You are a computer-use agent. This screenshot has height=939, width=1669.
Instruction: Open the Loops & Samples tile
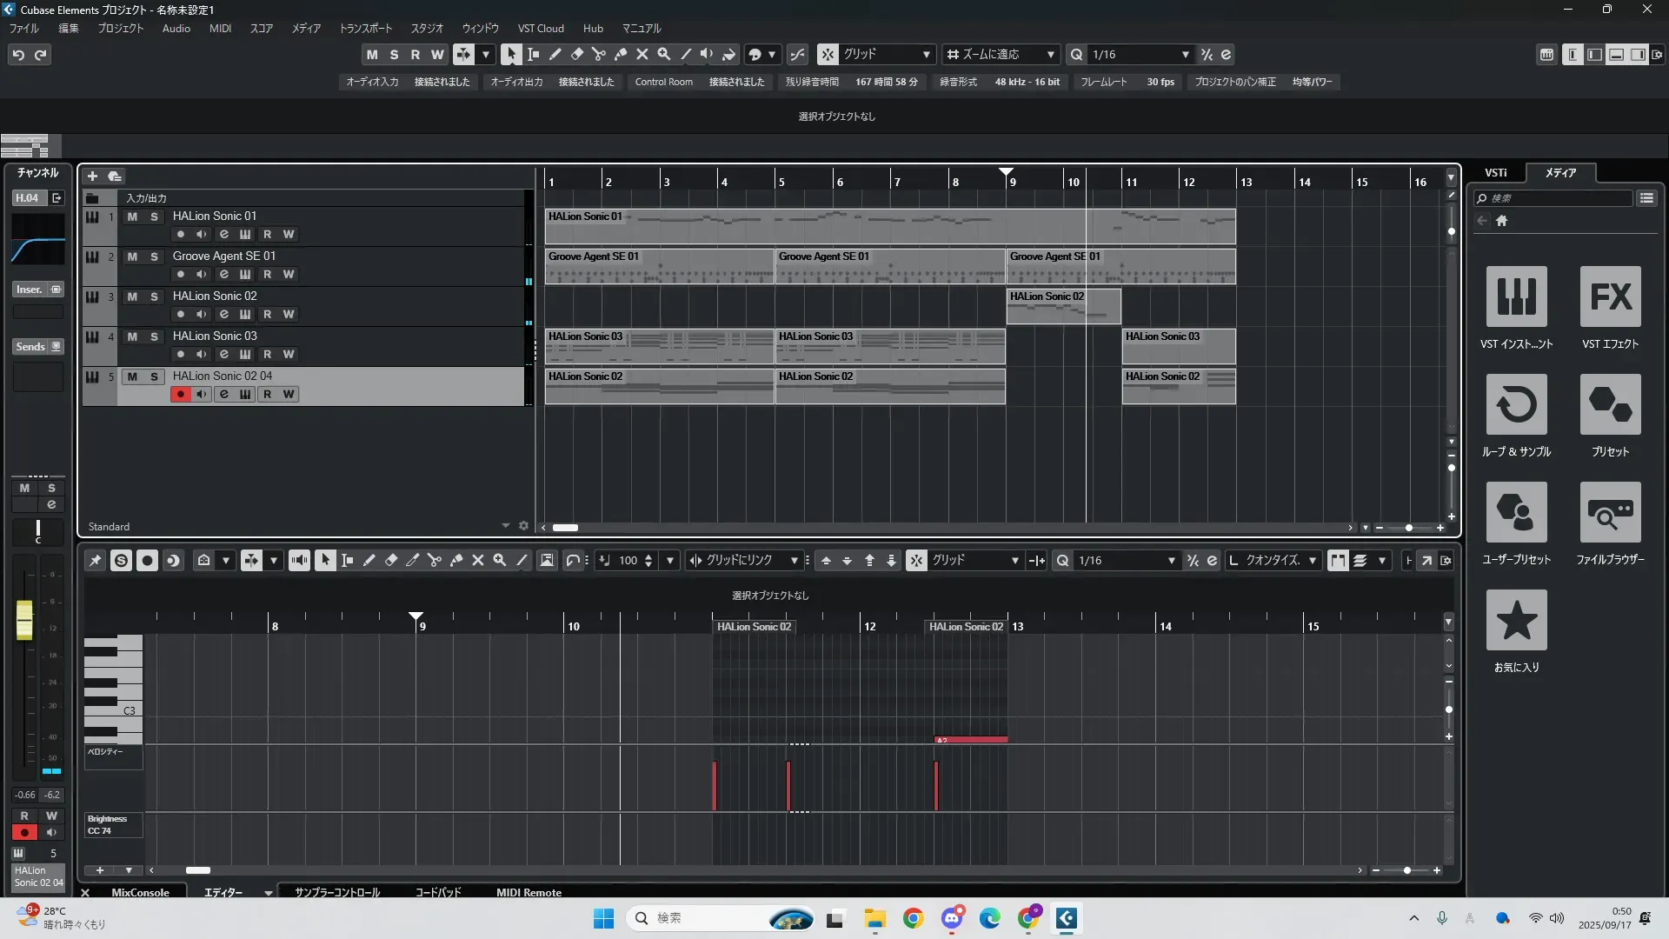pyautogui.click(x=1516, y=405)
